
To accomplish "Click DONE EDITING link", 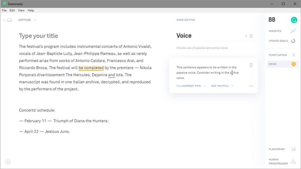I will coord(186,20).
